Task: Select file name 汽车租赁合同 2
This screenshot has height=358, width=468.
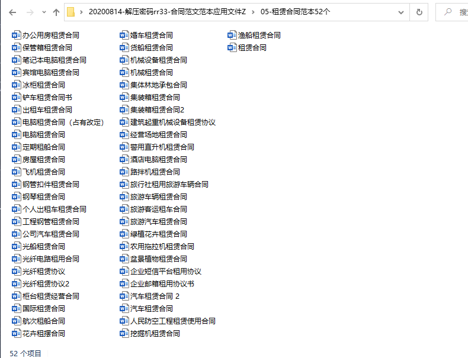Action: tap(155, 296)
